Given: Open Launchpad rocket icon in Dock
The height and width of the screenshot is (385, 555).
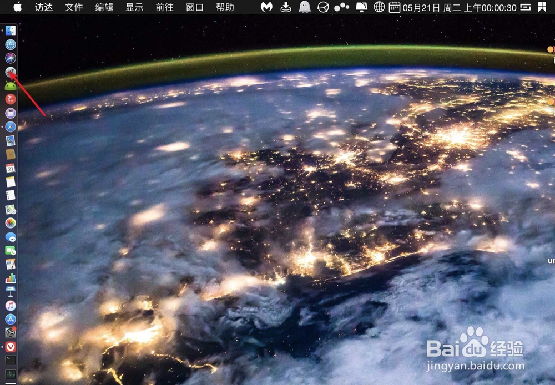Looking at the screenshot, I should [11, 72].
